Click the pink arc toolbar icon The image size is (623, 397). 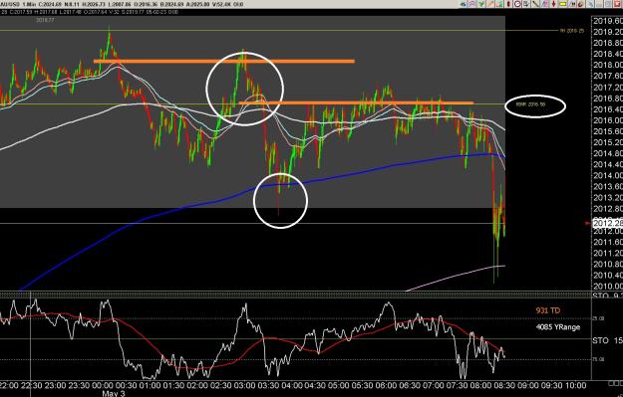472,4
